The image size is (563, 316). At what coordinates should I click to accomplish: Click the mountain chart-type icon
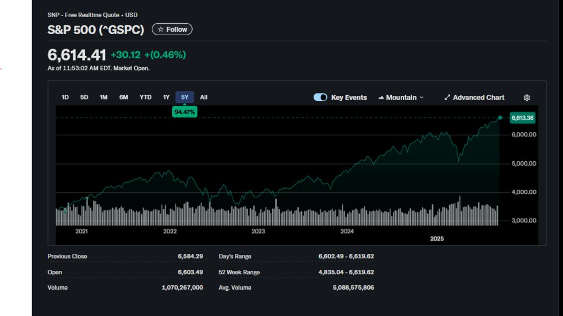pos(381,97)
